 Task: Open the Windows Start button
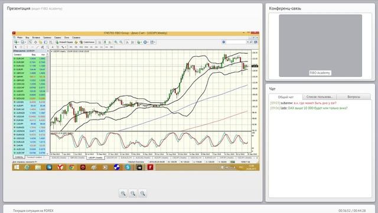click(17, 167)
